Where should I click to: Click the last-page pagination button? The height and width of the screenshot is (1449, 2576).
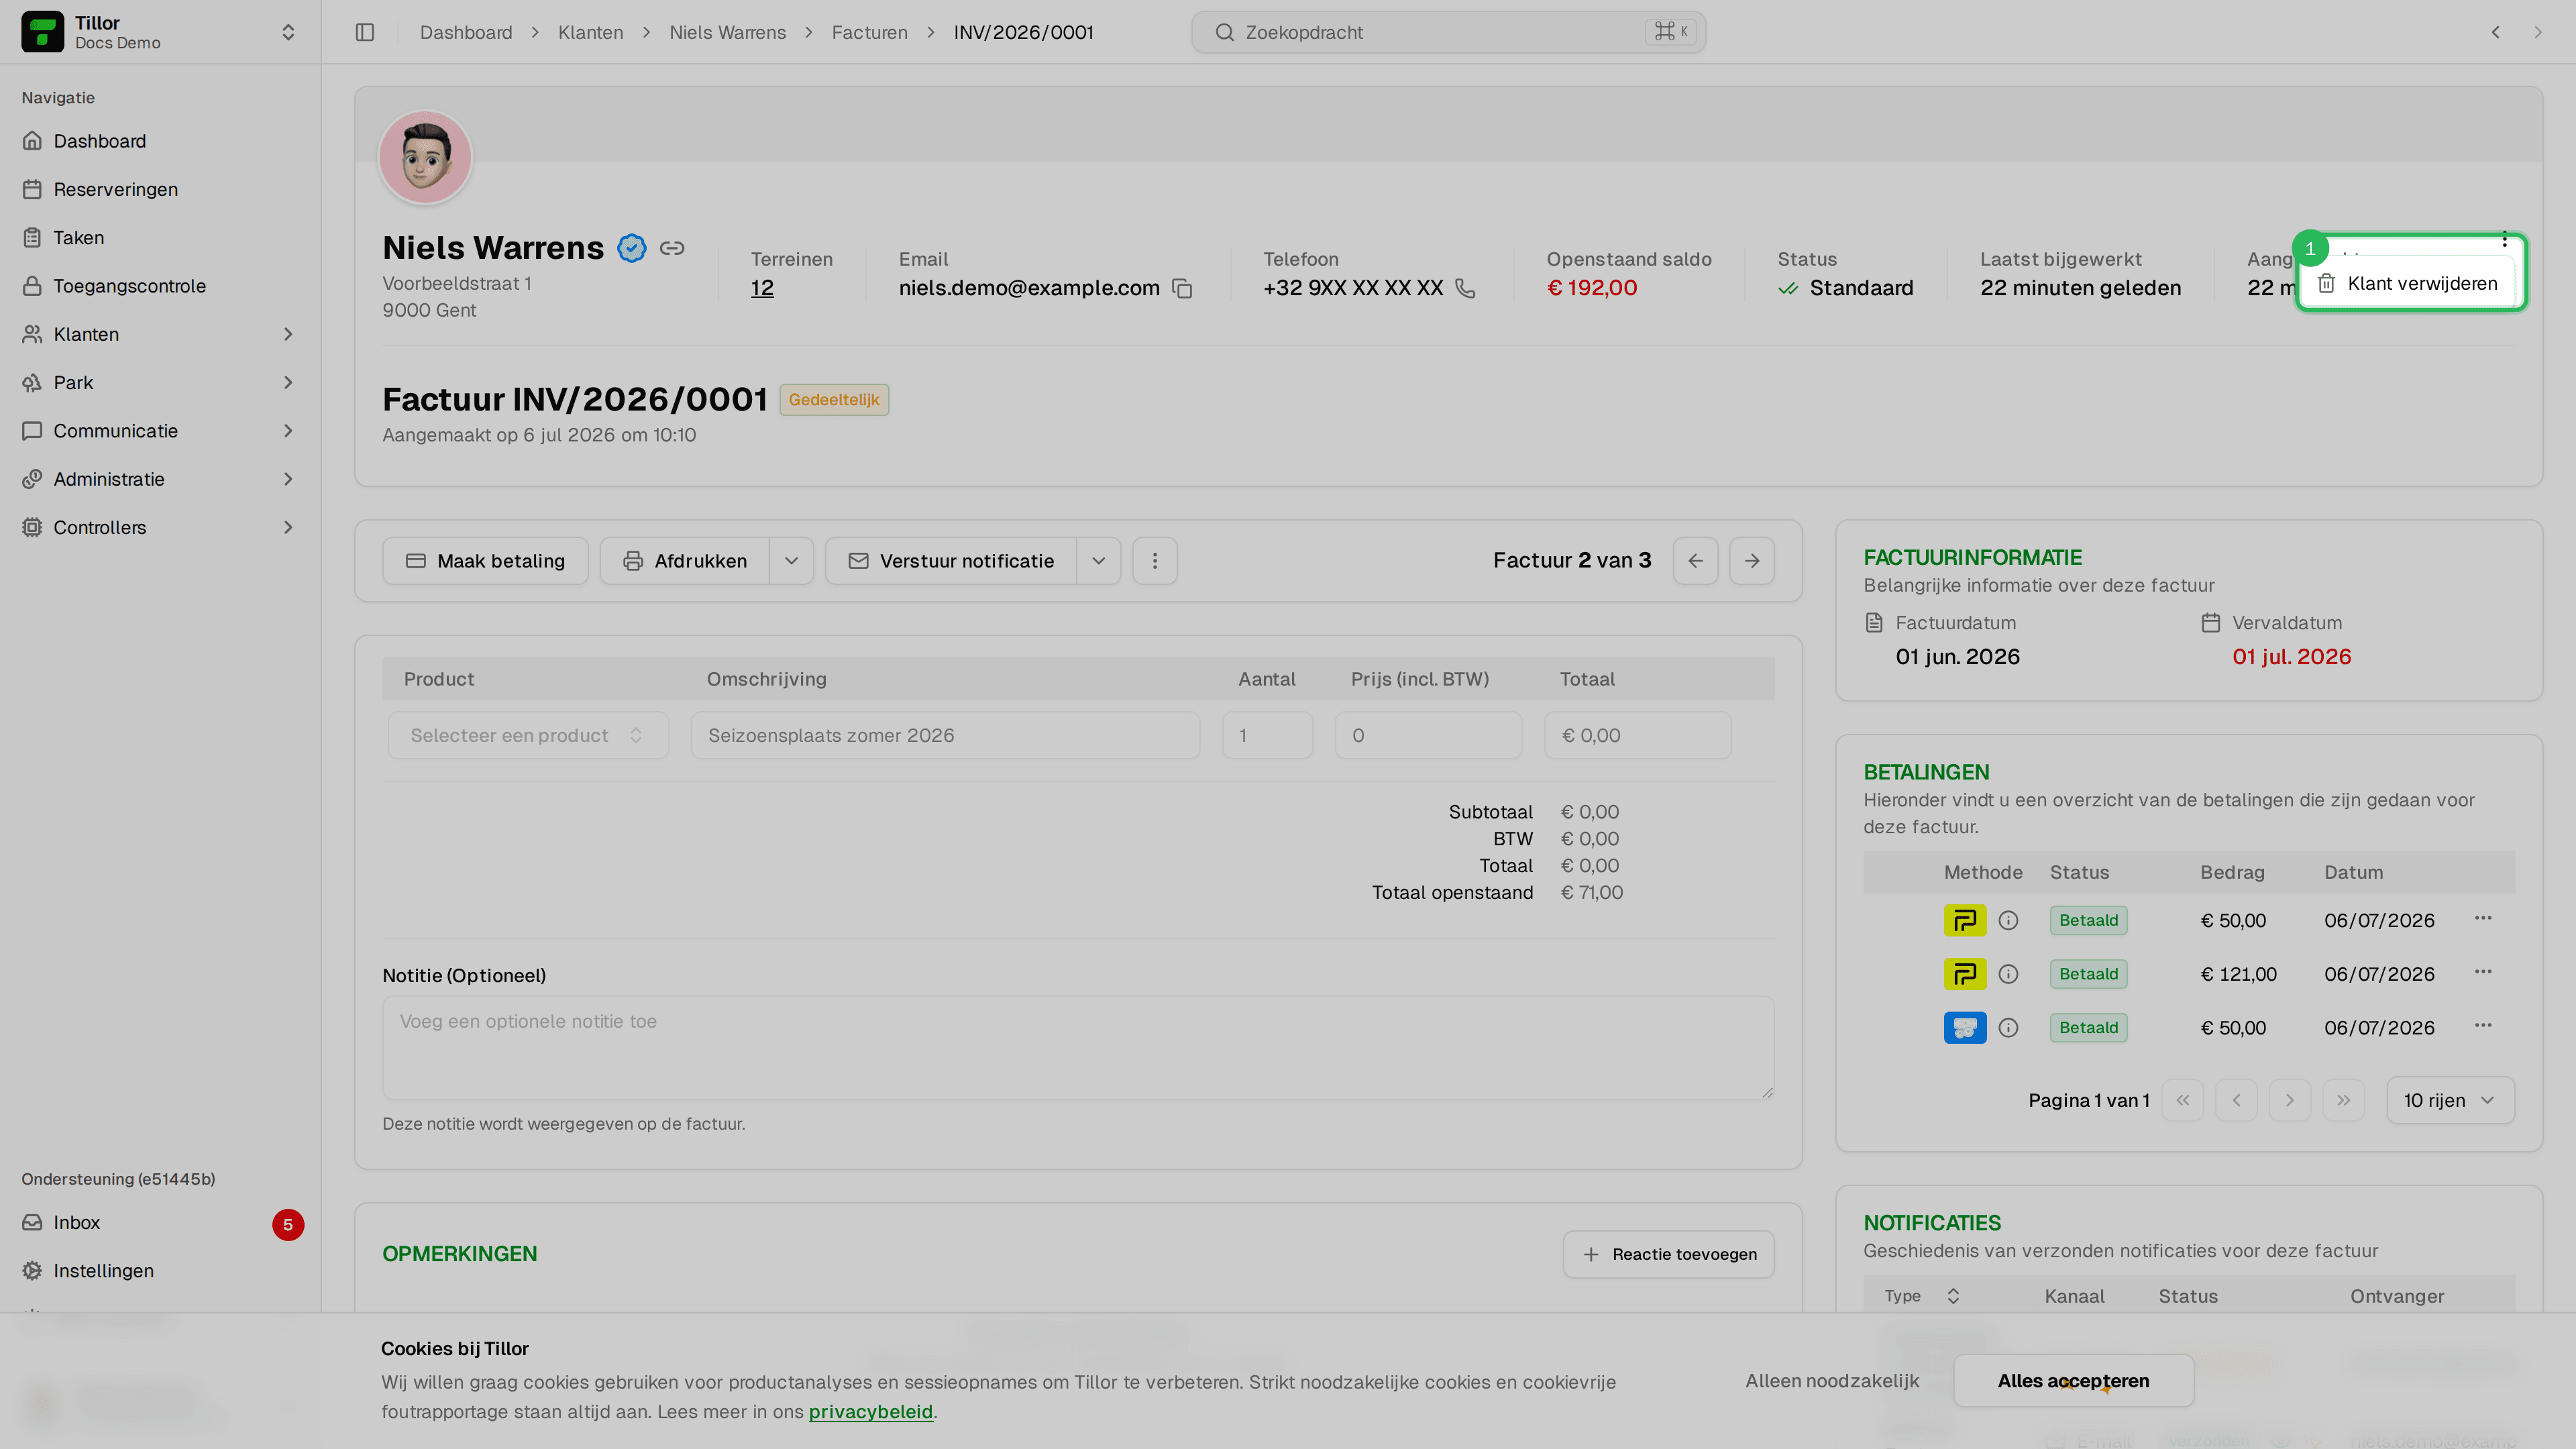pyautogui.click(x=2343, y=1101)
